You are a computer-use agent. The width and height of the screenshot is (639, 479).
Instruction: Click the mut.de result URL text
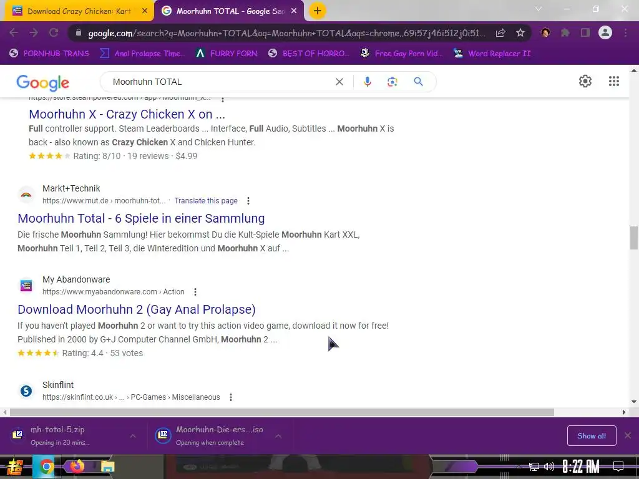pos(104,201)
